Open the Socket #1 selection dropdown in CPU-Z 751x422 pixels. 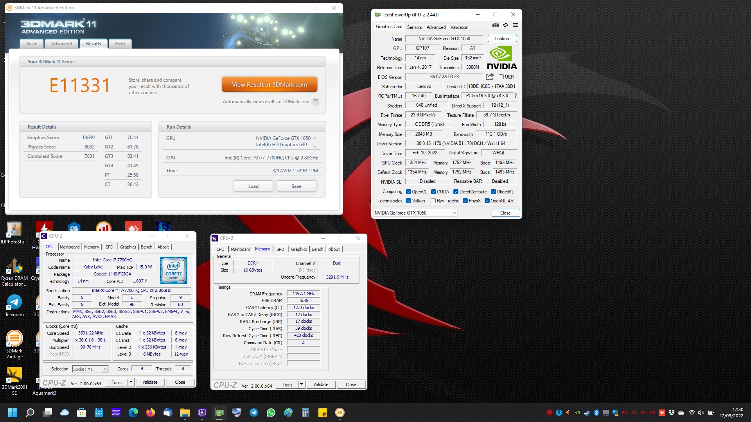tap(90, 369)
